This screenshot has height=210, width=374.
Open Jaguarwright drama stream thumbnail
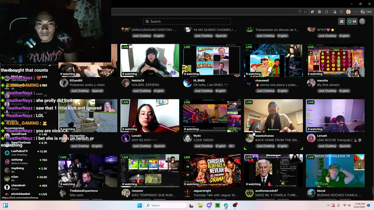(212, 171)
